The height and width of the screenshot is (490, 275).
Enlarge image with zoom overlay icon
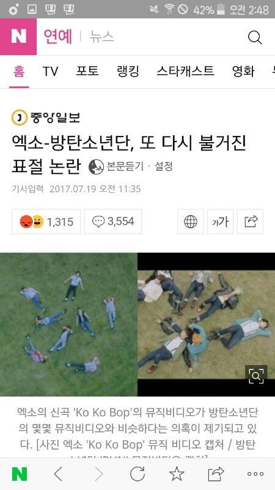point(256,376)
